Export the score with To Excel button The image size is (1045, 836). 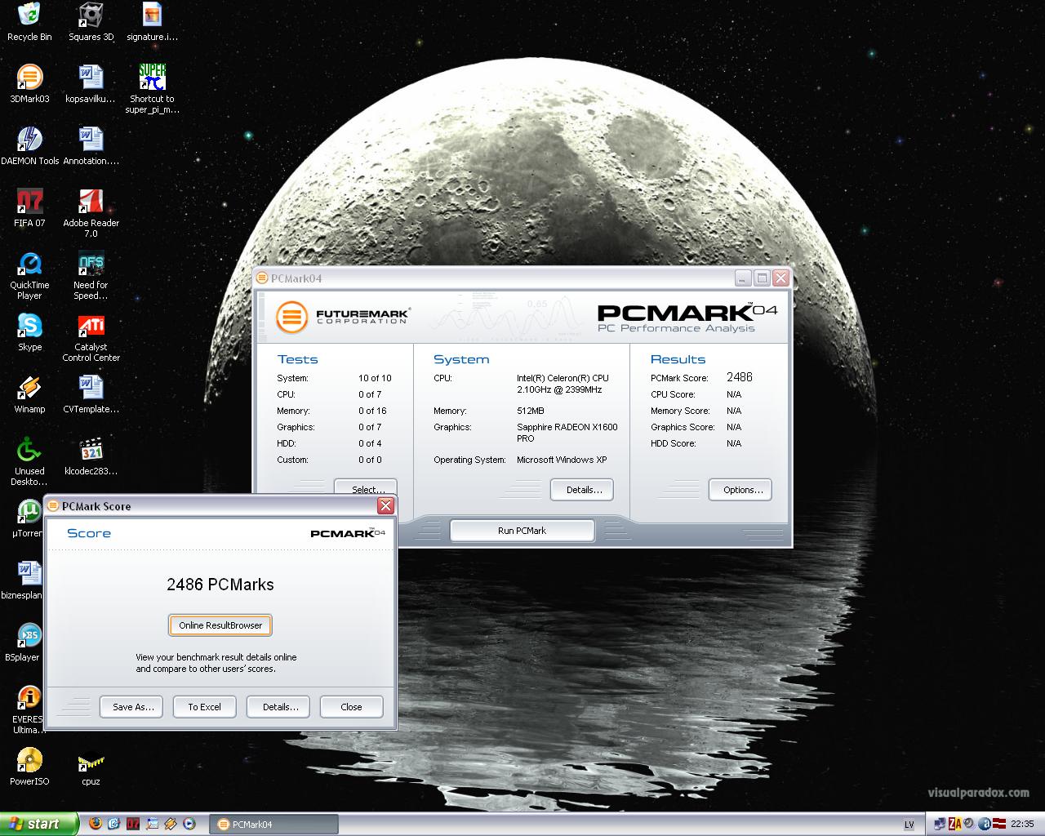tap(204, 707)
